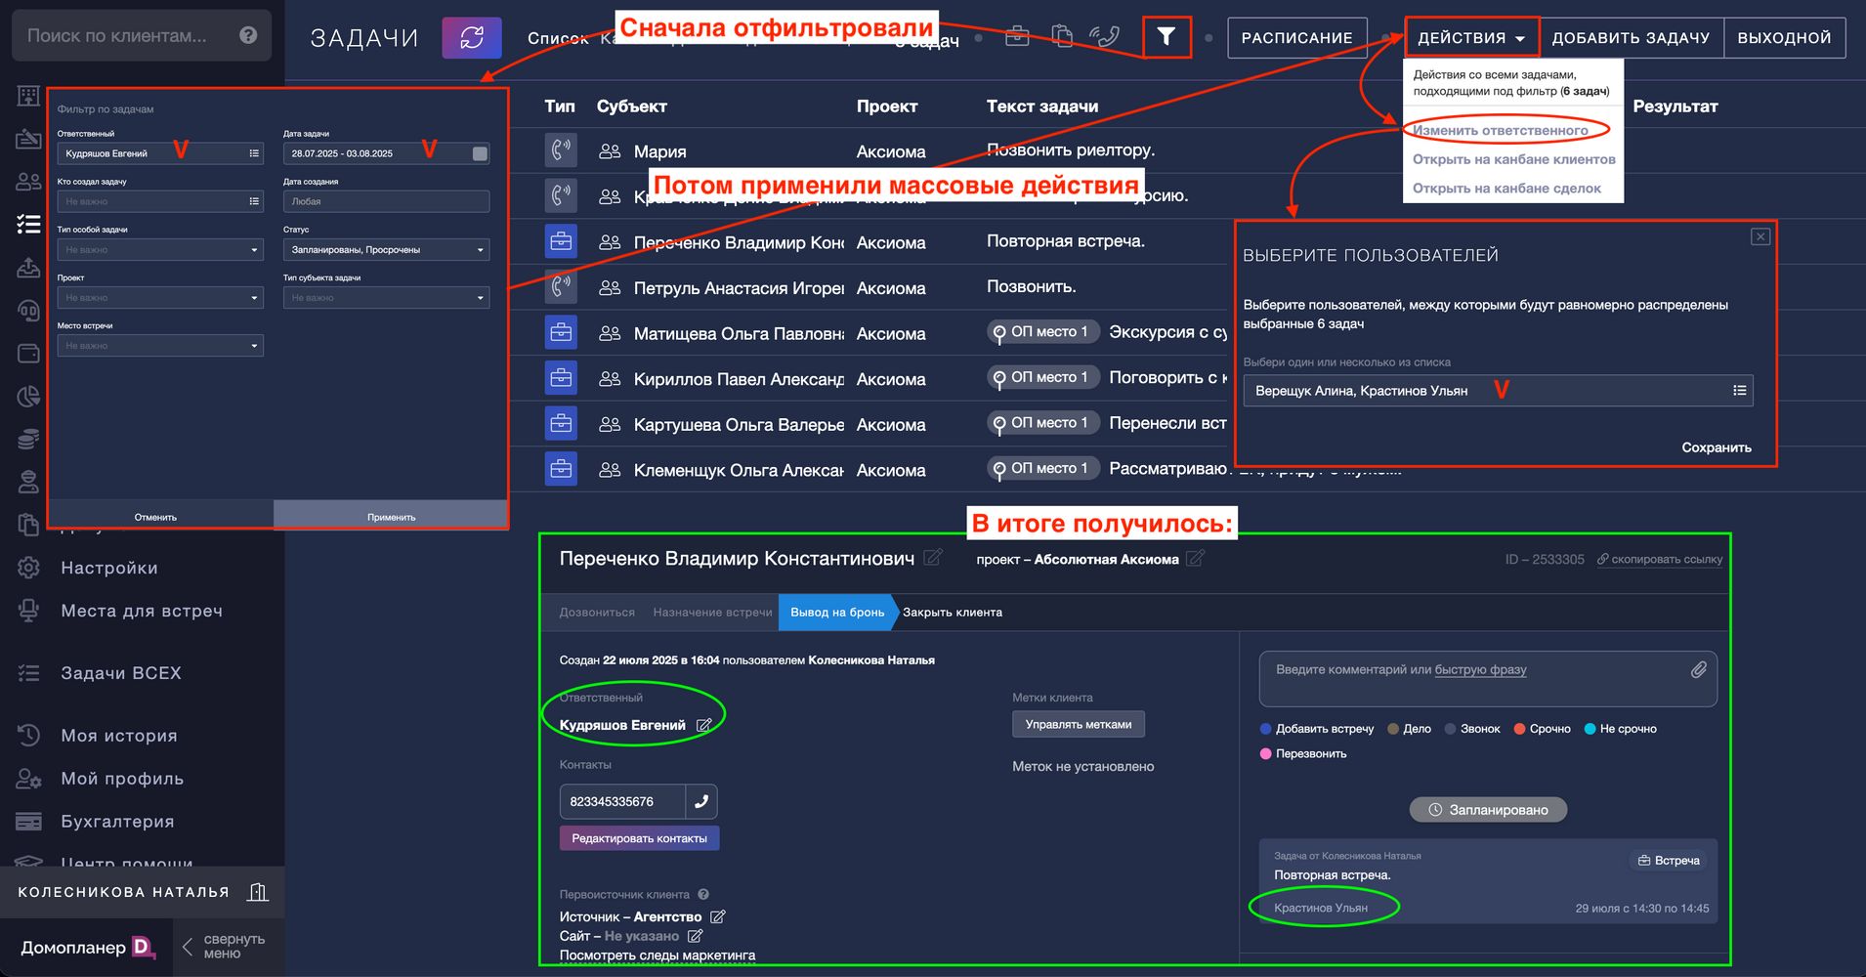Open the wallet icon in sidebar
This screenshot has height=977, width=1866.
click(x=28, y=354)
